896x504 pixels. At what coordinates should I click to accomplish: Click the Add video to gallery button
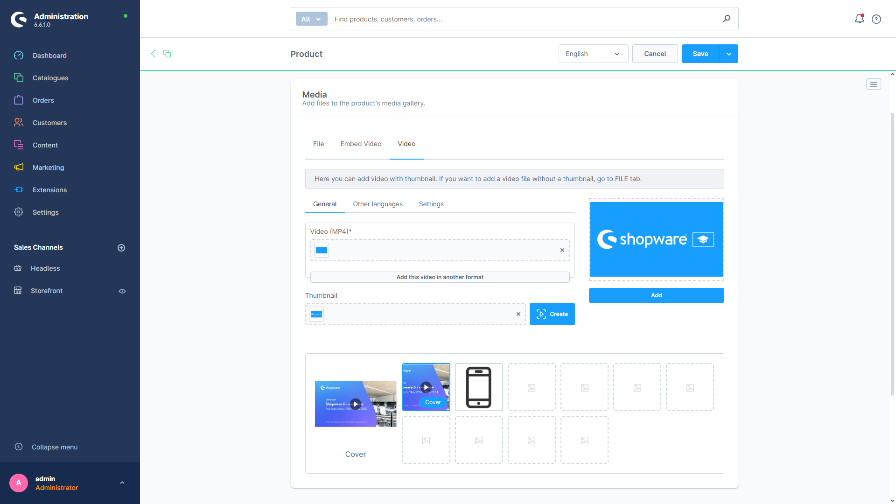(657, 295)
